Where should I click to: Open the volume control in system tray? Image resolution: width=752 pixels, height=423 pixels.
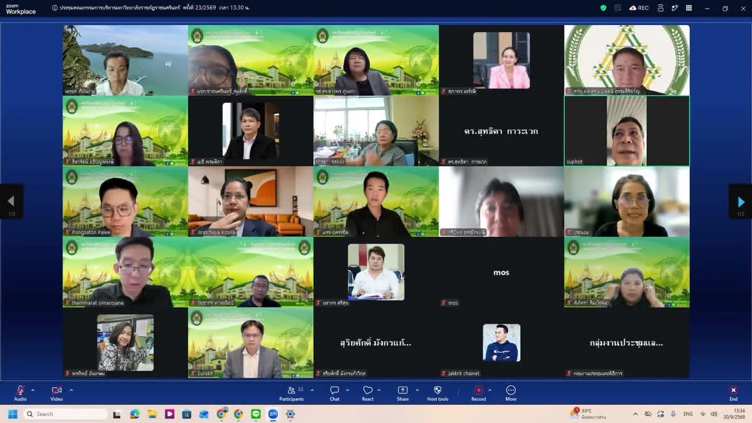(713, 414)
